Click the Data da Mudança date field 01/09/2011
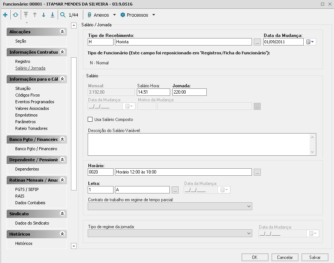334x263 pixels. point(283,42)
